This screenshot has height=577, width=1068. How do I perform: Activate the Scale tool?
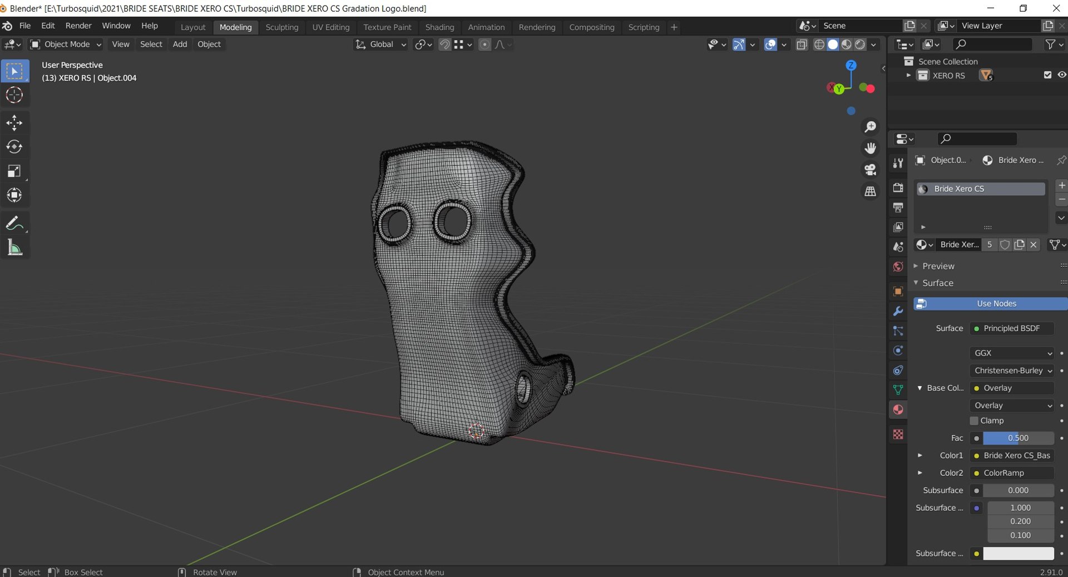coord(14,171)
